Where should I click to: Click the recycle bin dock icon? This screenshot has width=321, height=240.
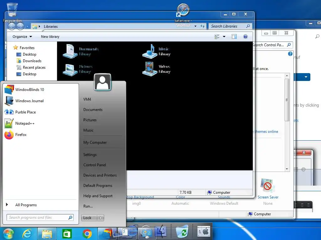(183, 232)
